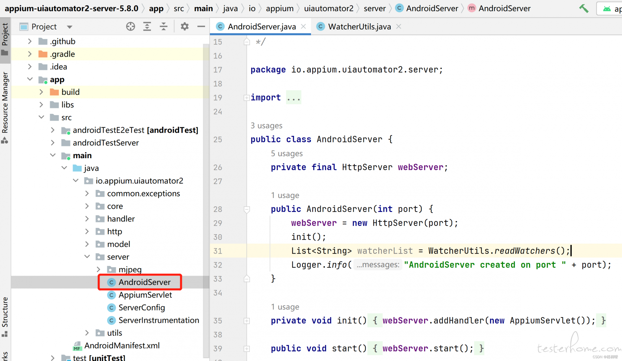Open Project panel settings gear
This screenshot has height=361, width=622.
pos(185,27)
